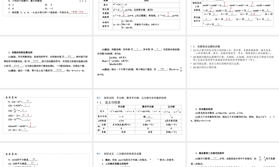Select the double-arrow icon before 知识点四
Image resolution: width=279 pixels, height=167 pixels.
pyautogui.click(x=99, y=98)
